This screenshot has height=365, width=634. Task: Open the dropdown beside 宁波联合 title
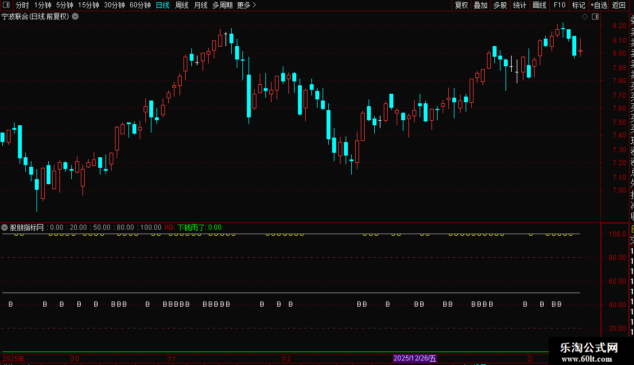pos(75,17)
